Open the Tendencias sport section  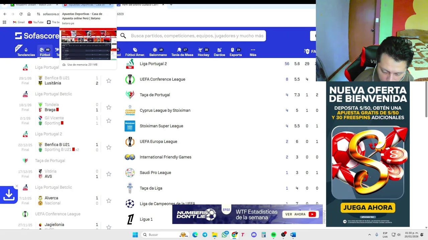pyautogui.click(x=26, y=52)
